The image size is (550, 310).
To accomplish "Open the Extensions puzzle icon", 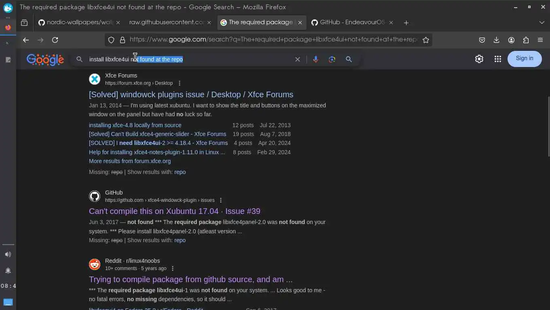I will 526,40.
